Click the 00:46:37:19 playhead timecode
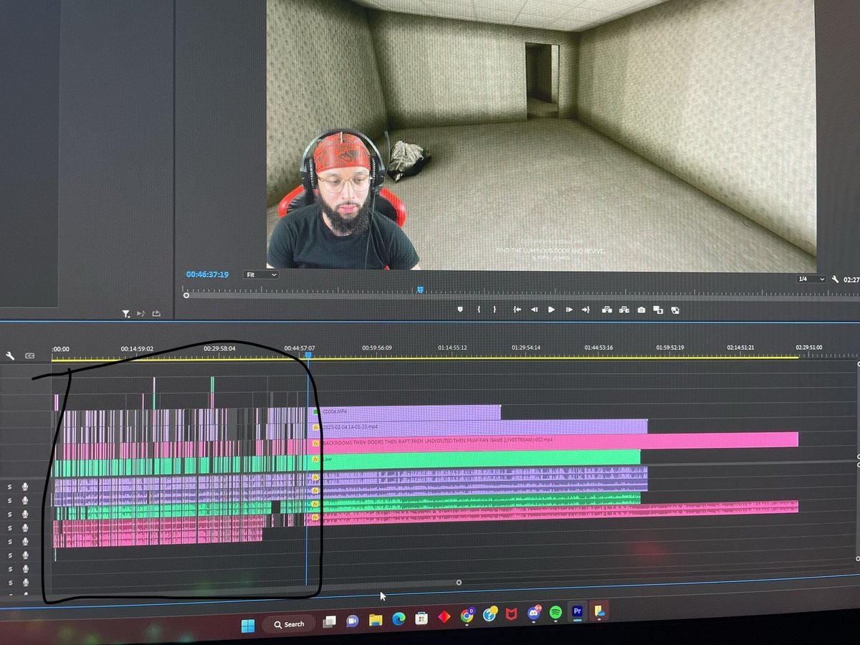 click(x=207, y=274)
